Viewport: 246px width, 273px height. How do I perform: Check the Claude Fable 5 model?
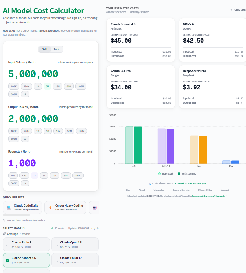(8, 244)
